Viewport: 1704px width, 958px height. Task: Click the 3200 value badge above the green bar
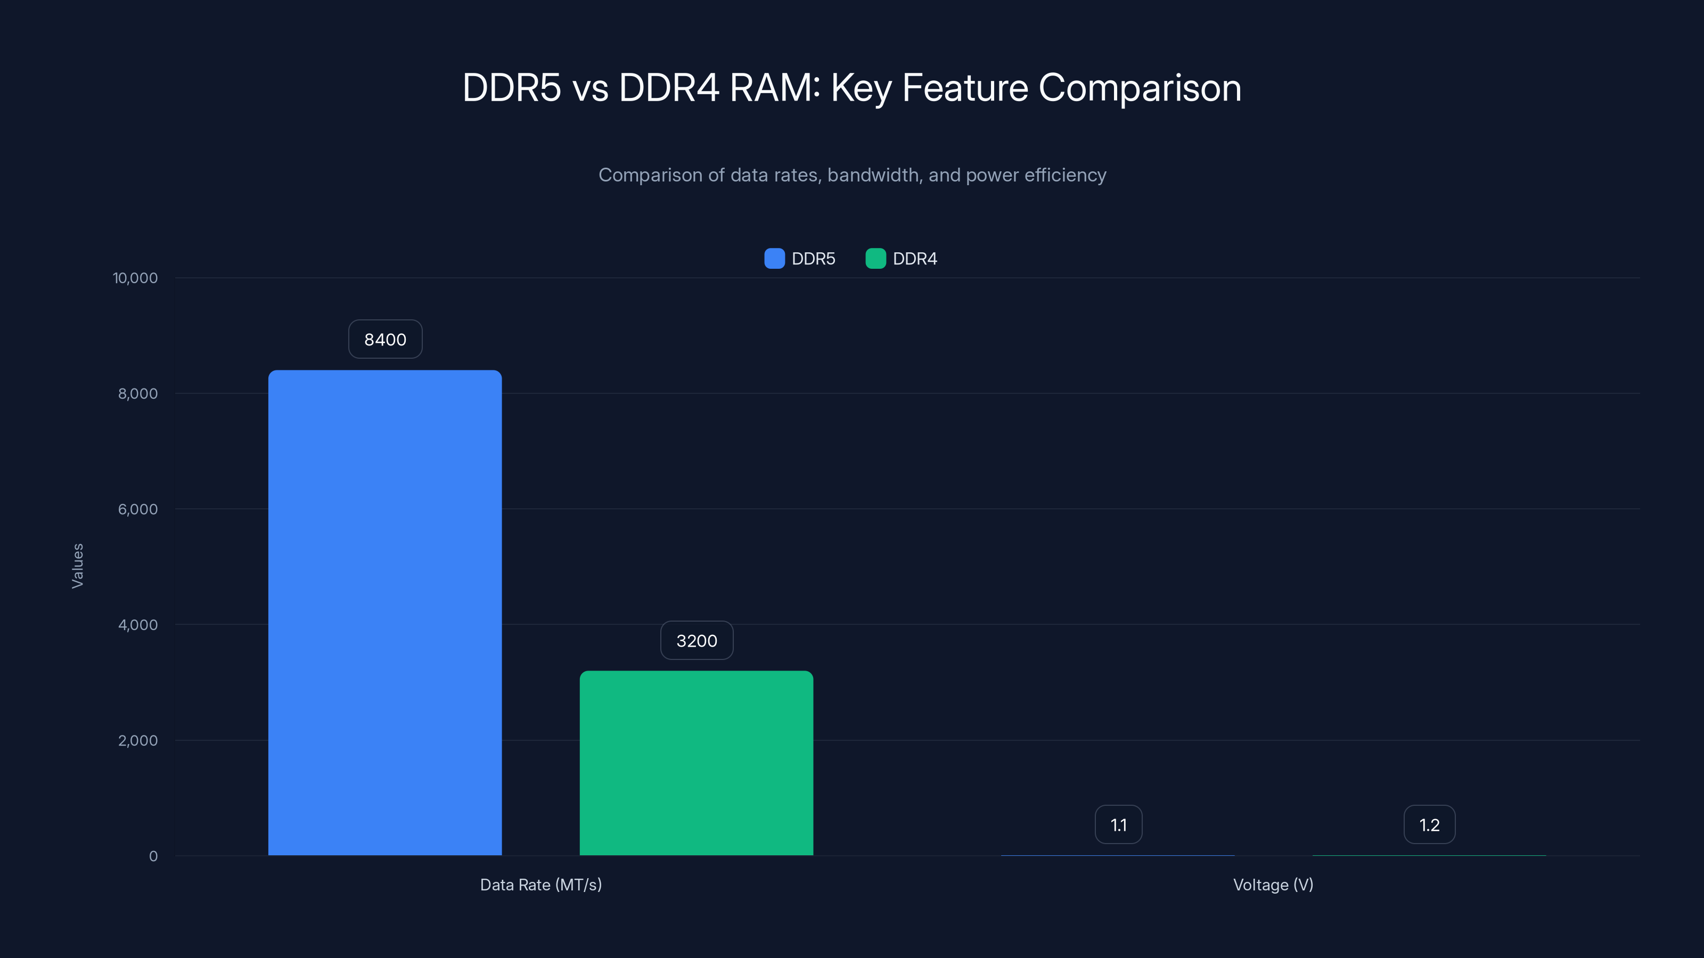[x=696, y=640]
